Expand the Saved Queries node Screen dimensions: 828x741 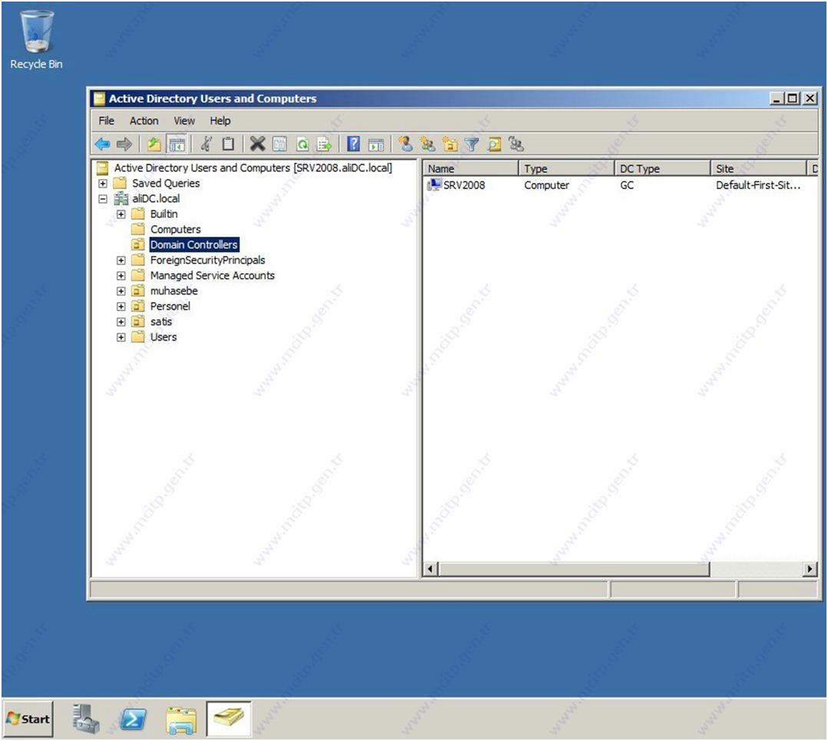tap(103, 184)
